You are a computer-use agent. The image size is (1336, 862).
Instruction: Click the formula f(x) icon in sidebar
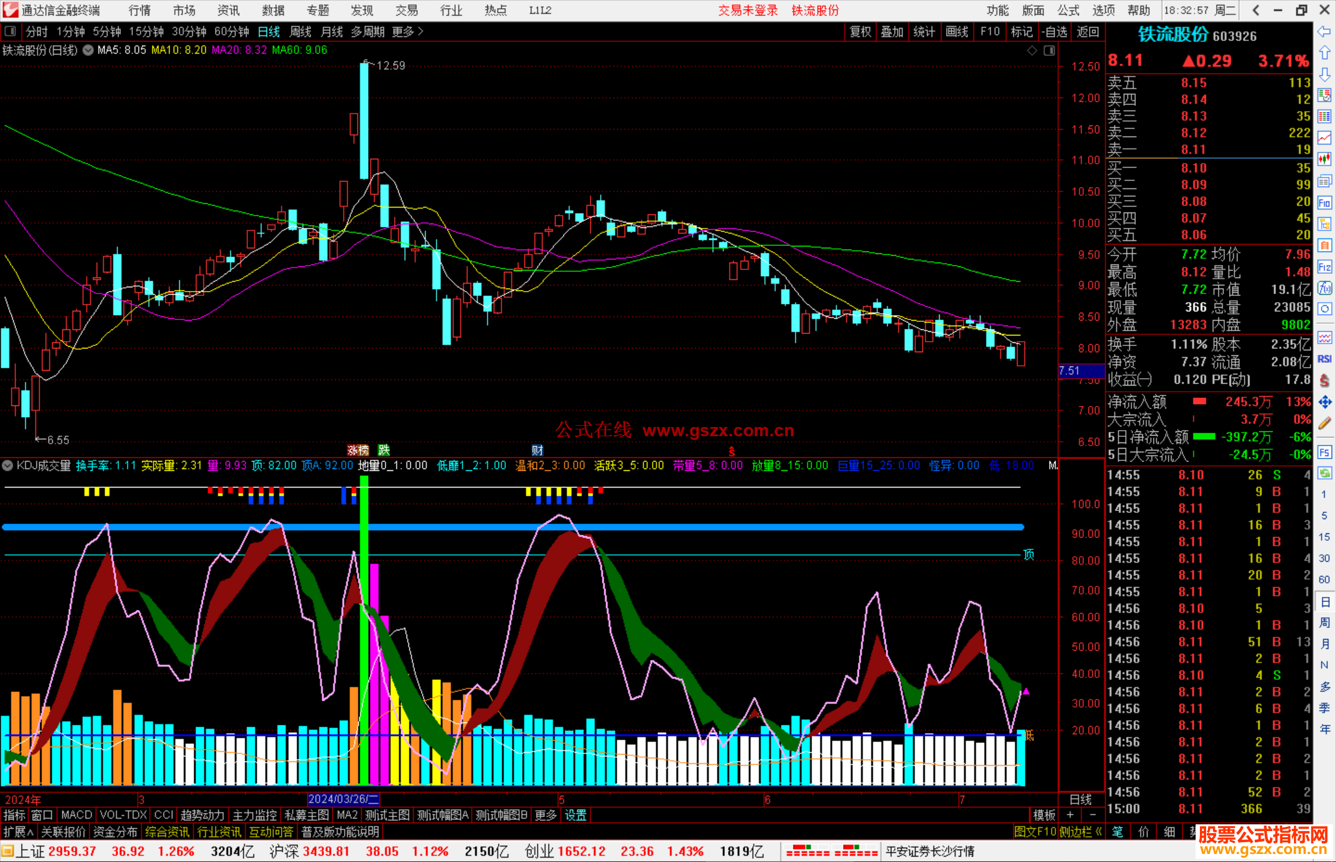(1324, 288)
